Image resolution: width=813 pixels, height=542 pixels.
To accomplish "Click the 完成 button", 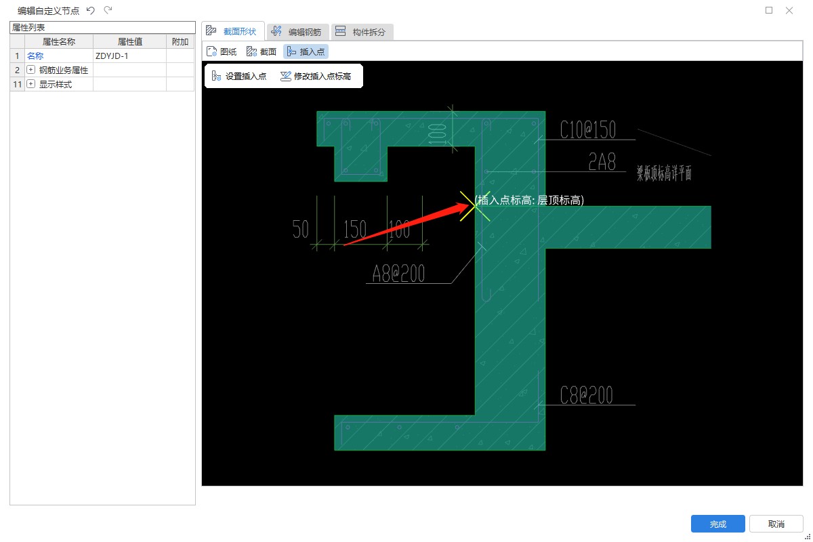I will tap(718, 524).
